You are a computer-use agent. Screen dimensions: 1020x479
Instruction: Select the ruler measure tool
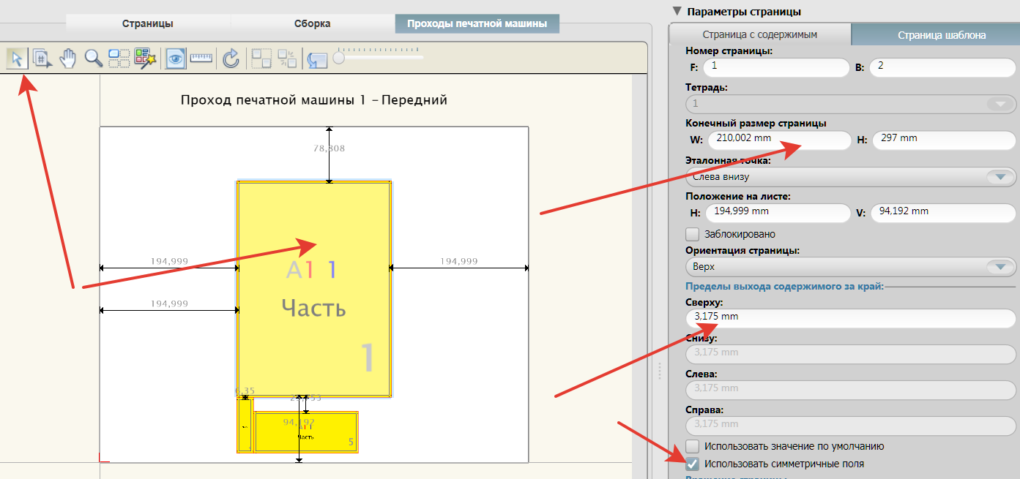[x=201, y=58]
